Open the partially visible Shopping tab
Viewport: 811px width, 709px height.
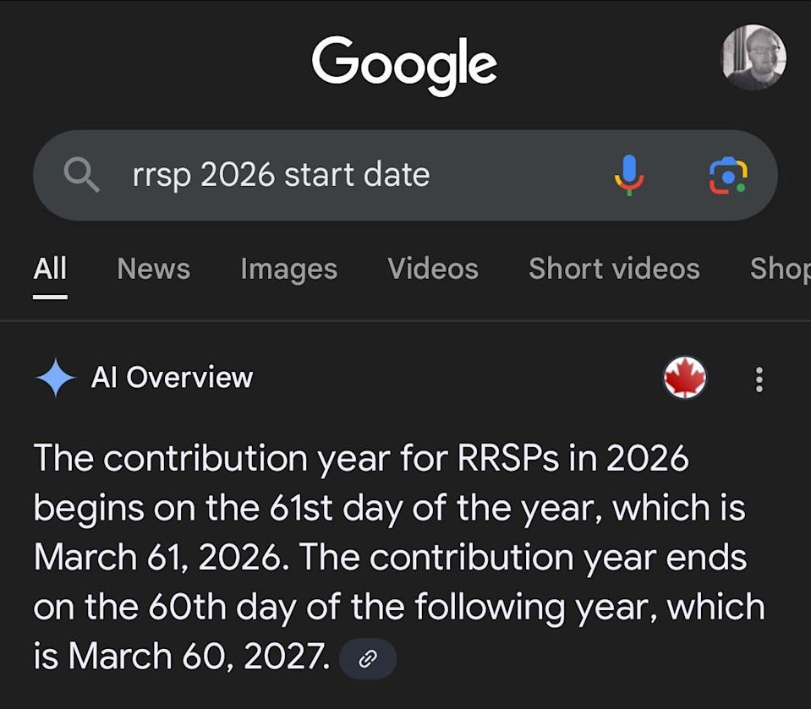point(780,269)
